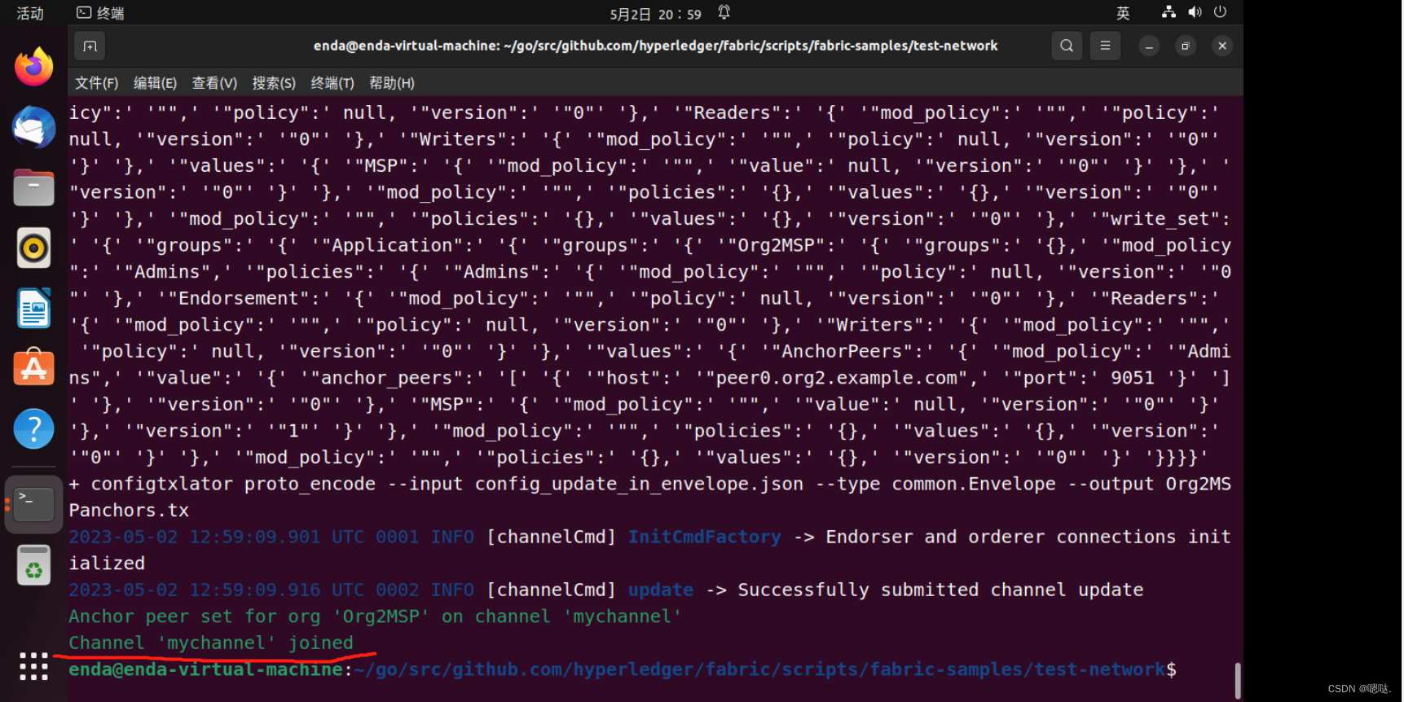Open the terminal hamburger menu
The height and width of the screenshot is (702, 1404).
click(x=1105, y=46)
